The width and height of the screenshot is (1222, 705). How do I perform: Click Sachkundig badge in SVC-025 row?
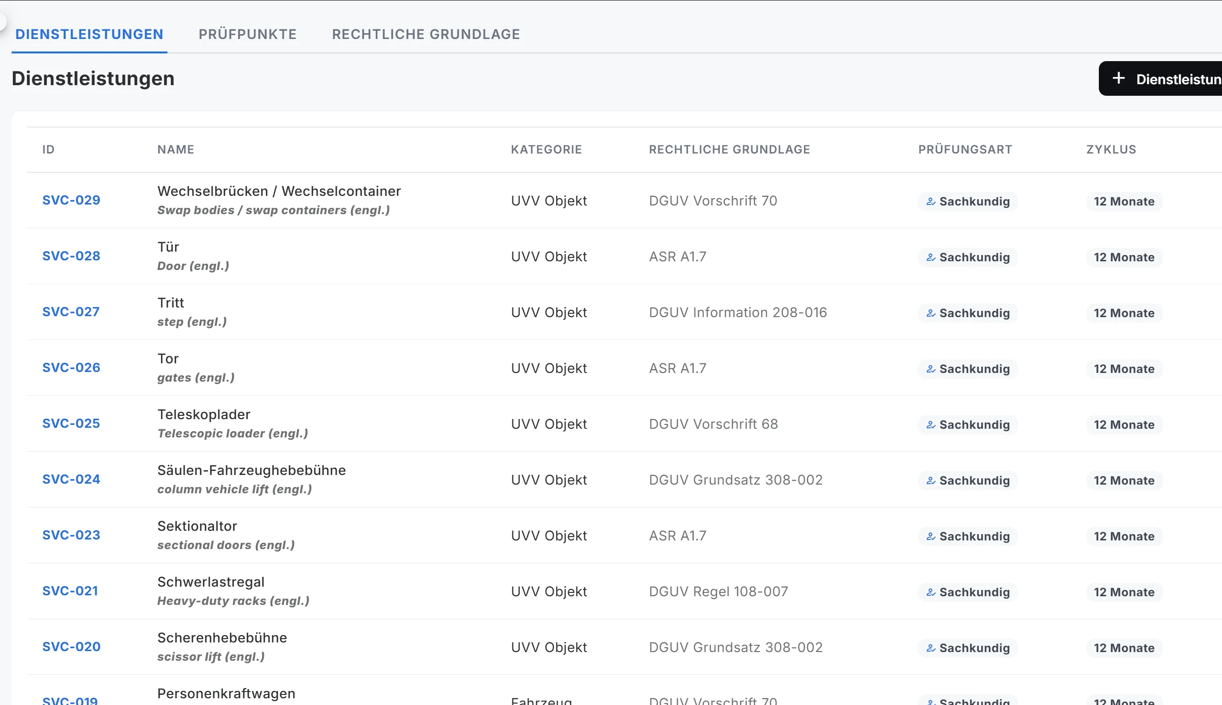(x=968, y=424)
